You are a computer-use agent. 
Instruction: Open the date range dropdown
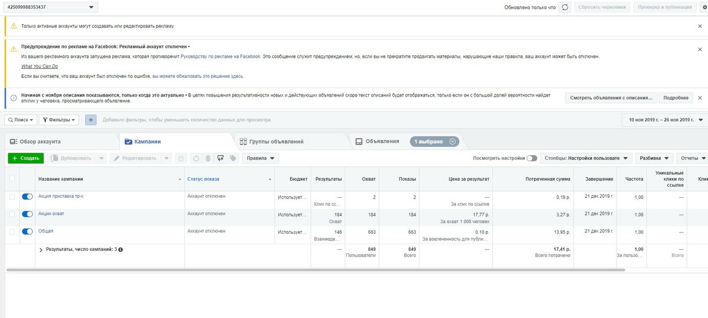click(x=664, y=120)
